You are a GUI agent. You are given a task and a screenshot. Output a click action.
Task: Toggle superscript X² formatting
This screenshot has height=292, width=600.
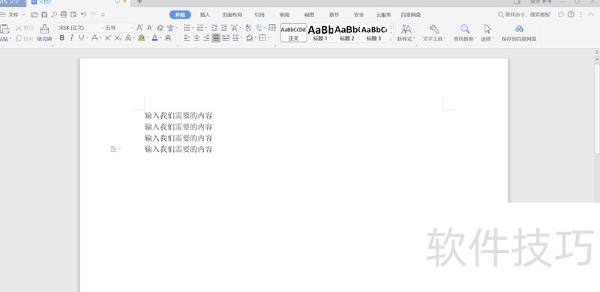(108, 38)
